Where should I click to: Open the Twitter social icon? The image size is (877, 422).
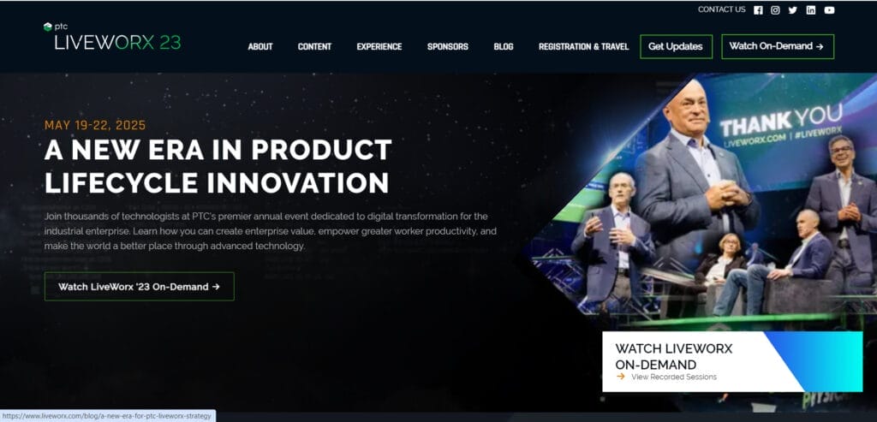point(792,10)
